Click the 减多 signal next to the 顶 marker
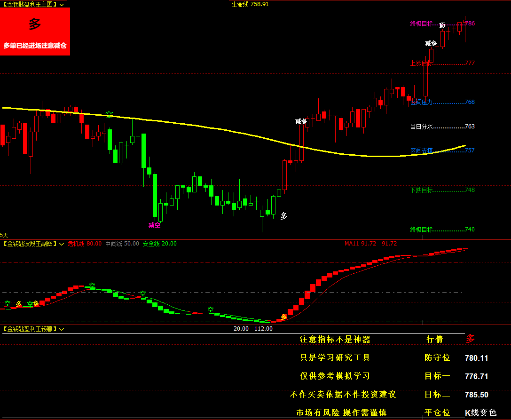Screen dimensions: 511x420 431,43
